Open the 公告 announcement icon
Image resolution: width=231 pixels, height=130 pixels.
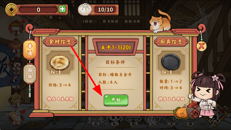(x=16, y=28)
